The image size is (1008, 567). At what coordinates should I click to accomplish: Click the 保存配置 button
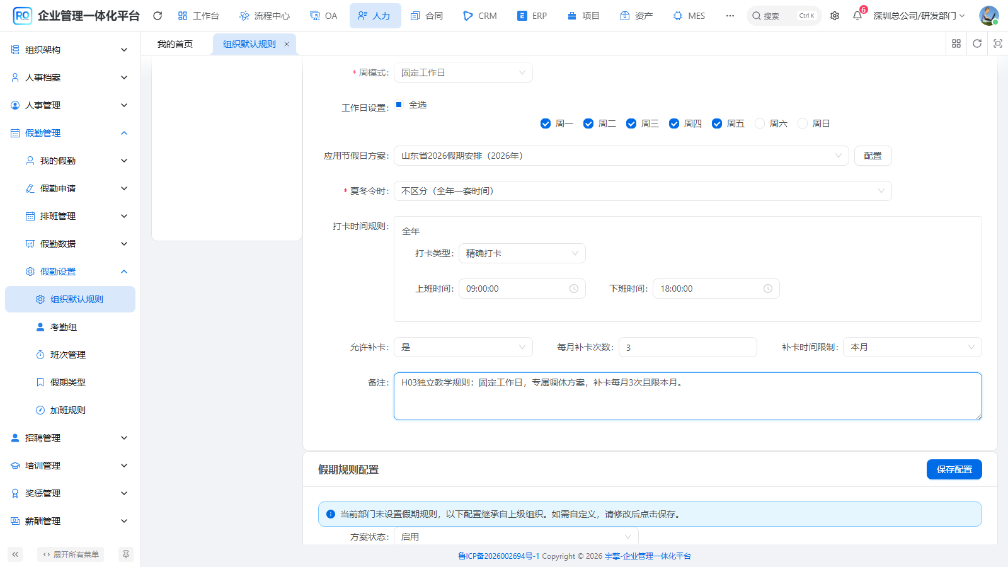click(954, 469)
